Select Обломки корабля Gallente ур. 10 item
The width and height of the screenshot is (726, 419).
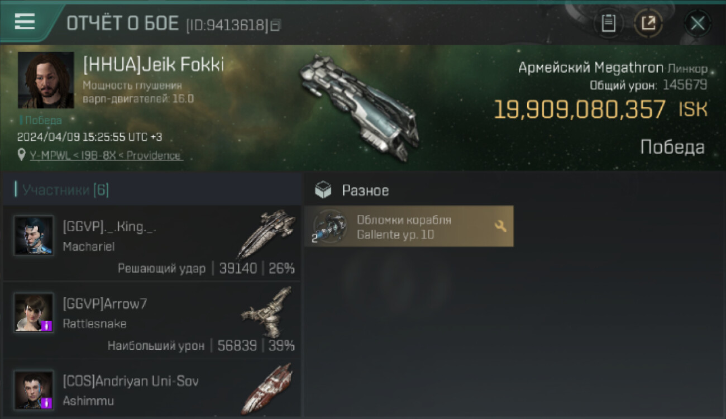pyautogui.click(x=409, y=226)
